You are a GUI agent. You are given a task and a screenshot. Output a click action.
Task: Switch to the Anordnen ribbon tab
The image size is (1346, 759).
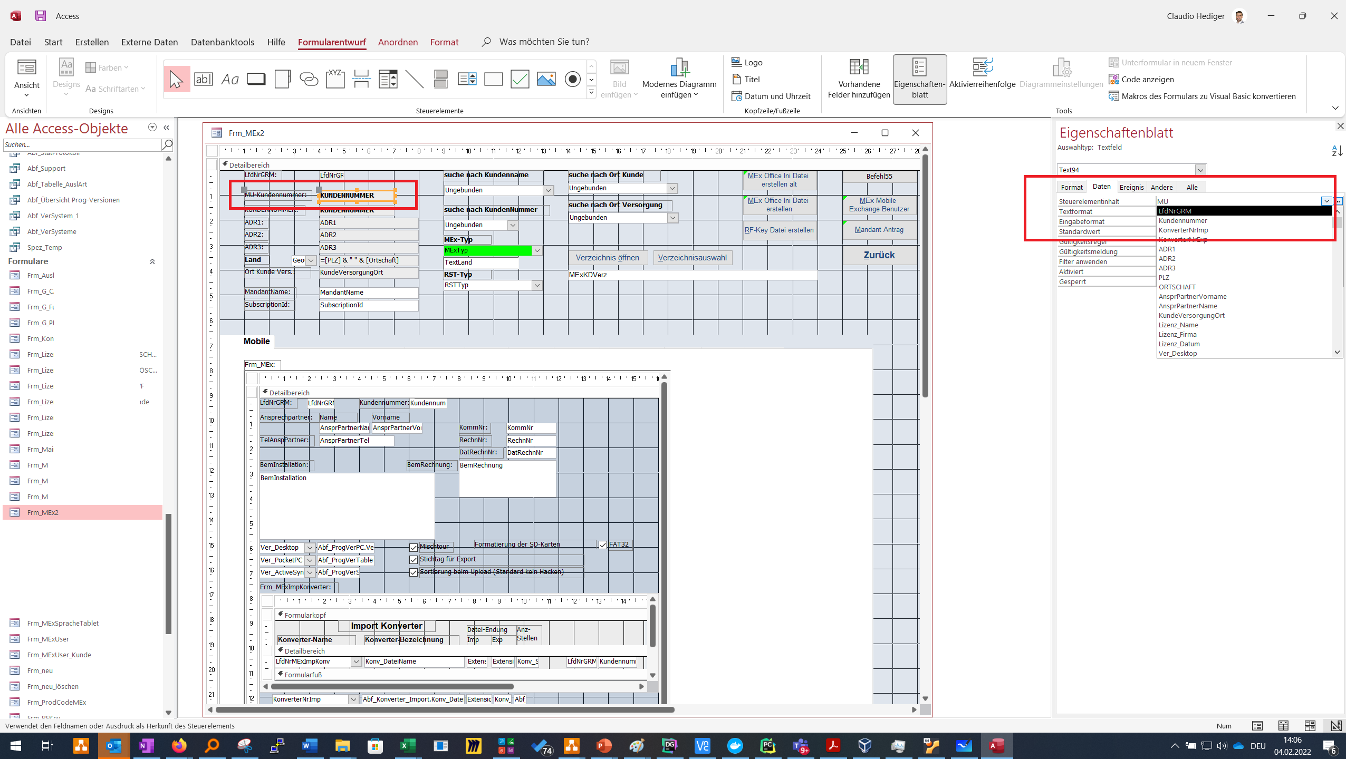tap(398, 42)
